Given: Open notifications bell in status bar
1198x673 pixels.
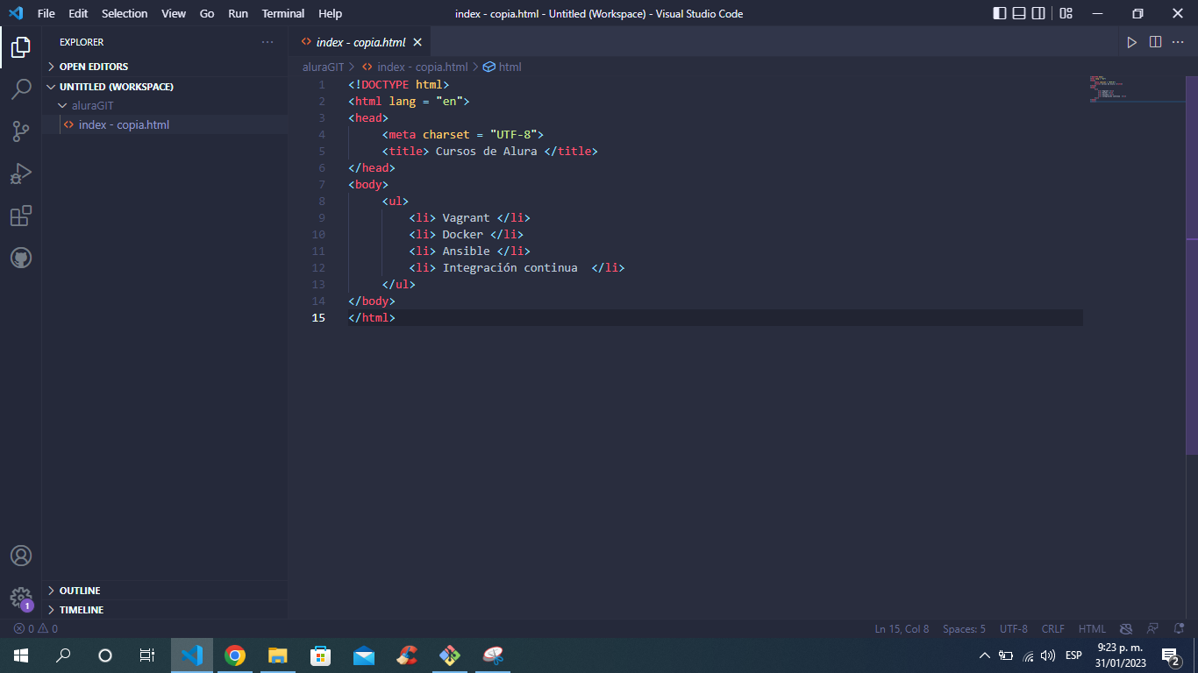Looking at the screenshot, I should 1179,629.
